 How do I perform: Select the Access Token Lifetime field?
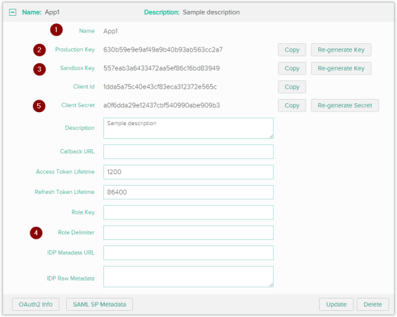188,172
